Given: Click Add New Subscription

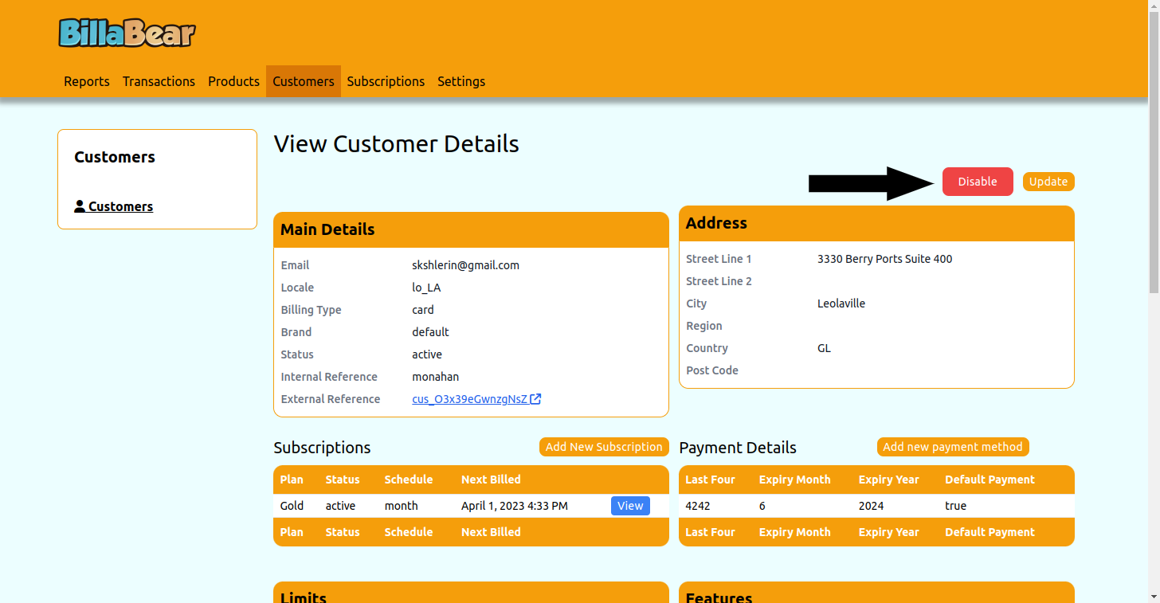Looking at the screenshot, I should click(604, 447).
